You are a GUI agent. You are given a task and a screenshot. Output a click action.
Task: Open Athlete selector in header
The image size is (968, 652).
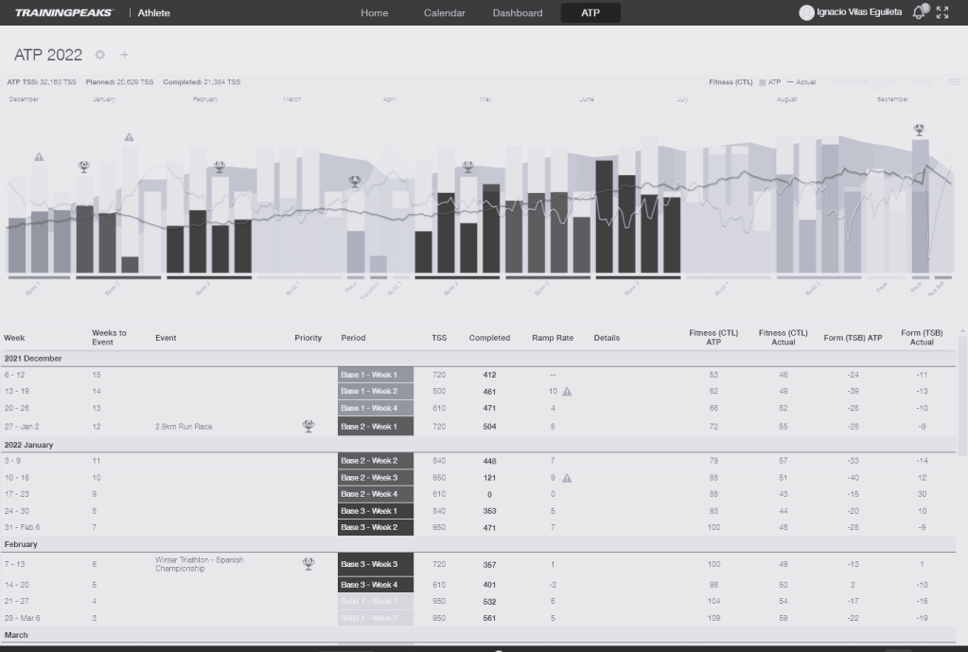click(x=154, y=13)
